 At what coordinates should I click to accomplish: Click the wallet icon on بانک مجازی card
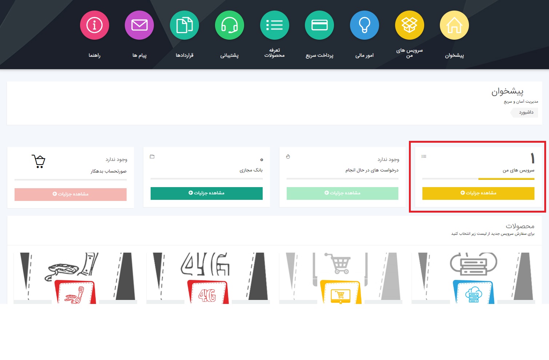coord(152,157)
